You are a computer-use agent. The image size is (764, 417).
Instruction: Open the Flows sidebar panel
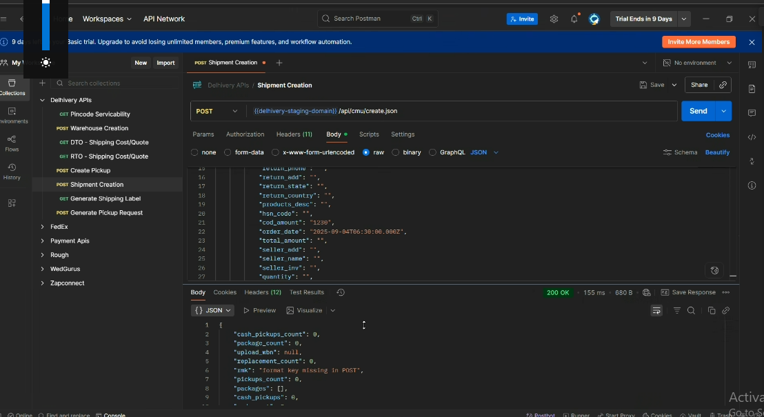click(12, 143)
